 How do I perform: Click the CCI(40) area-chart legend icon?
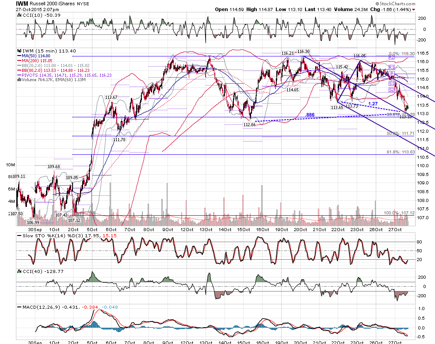(x=19, y=272)
